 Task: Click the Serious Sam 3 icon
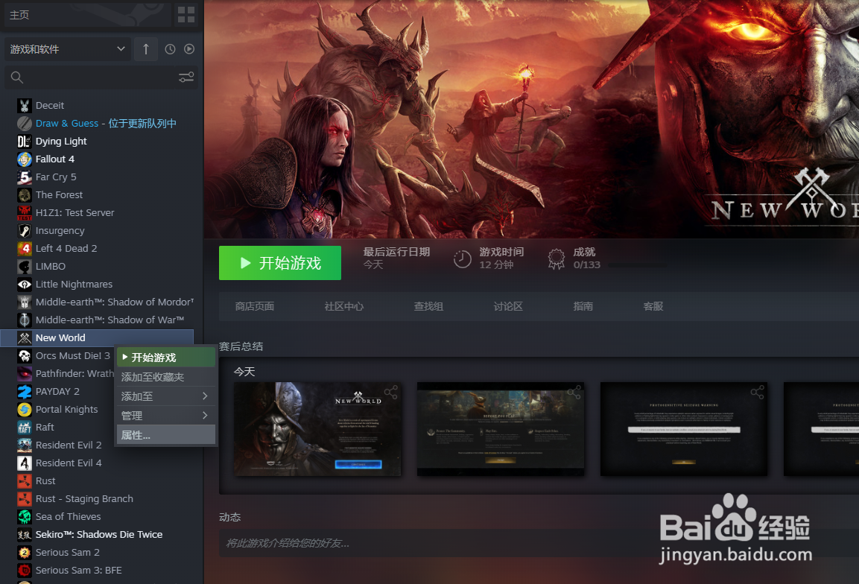[24, 571]
